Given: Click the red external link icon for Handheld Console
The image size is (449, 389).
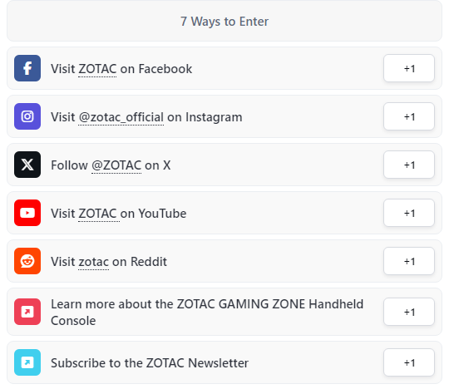Looking at the screenshot, I should [27, 312].
